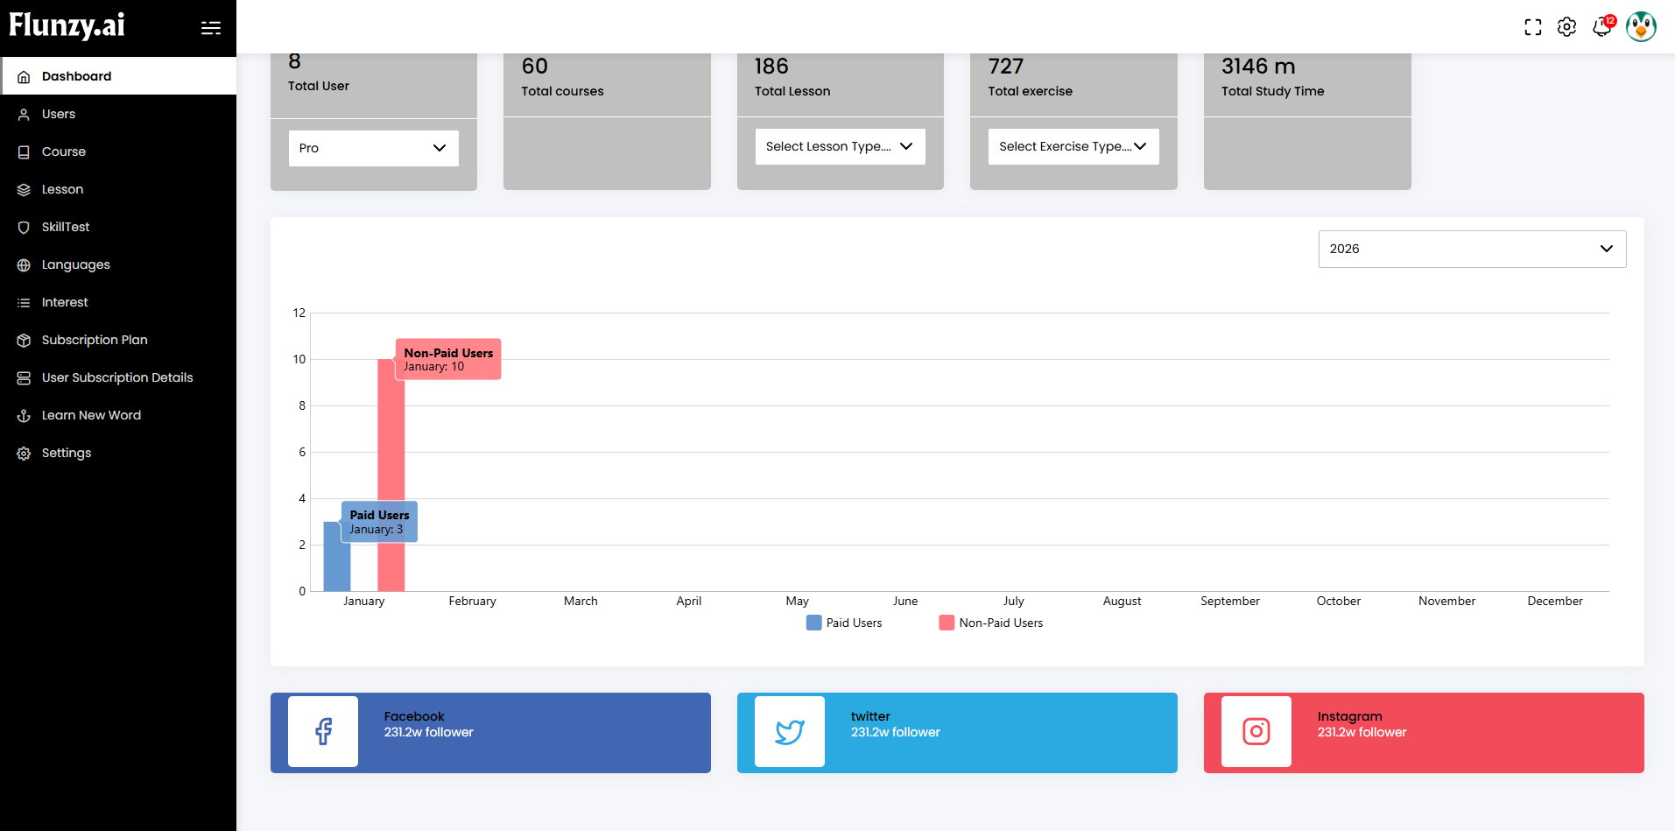The height and width of the screenshot is (831, 1675).
Task: Click the Instagram logo icon
Action: [1256, 731]
